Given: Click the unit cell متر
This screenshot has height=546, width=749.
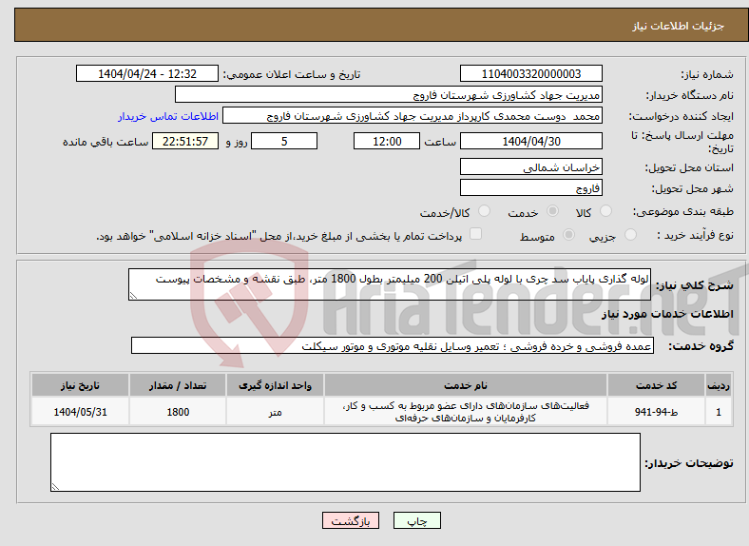Looking at the screenshot, I should coord(275,412).
